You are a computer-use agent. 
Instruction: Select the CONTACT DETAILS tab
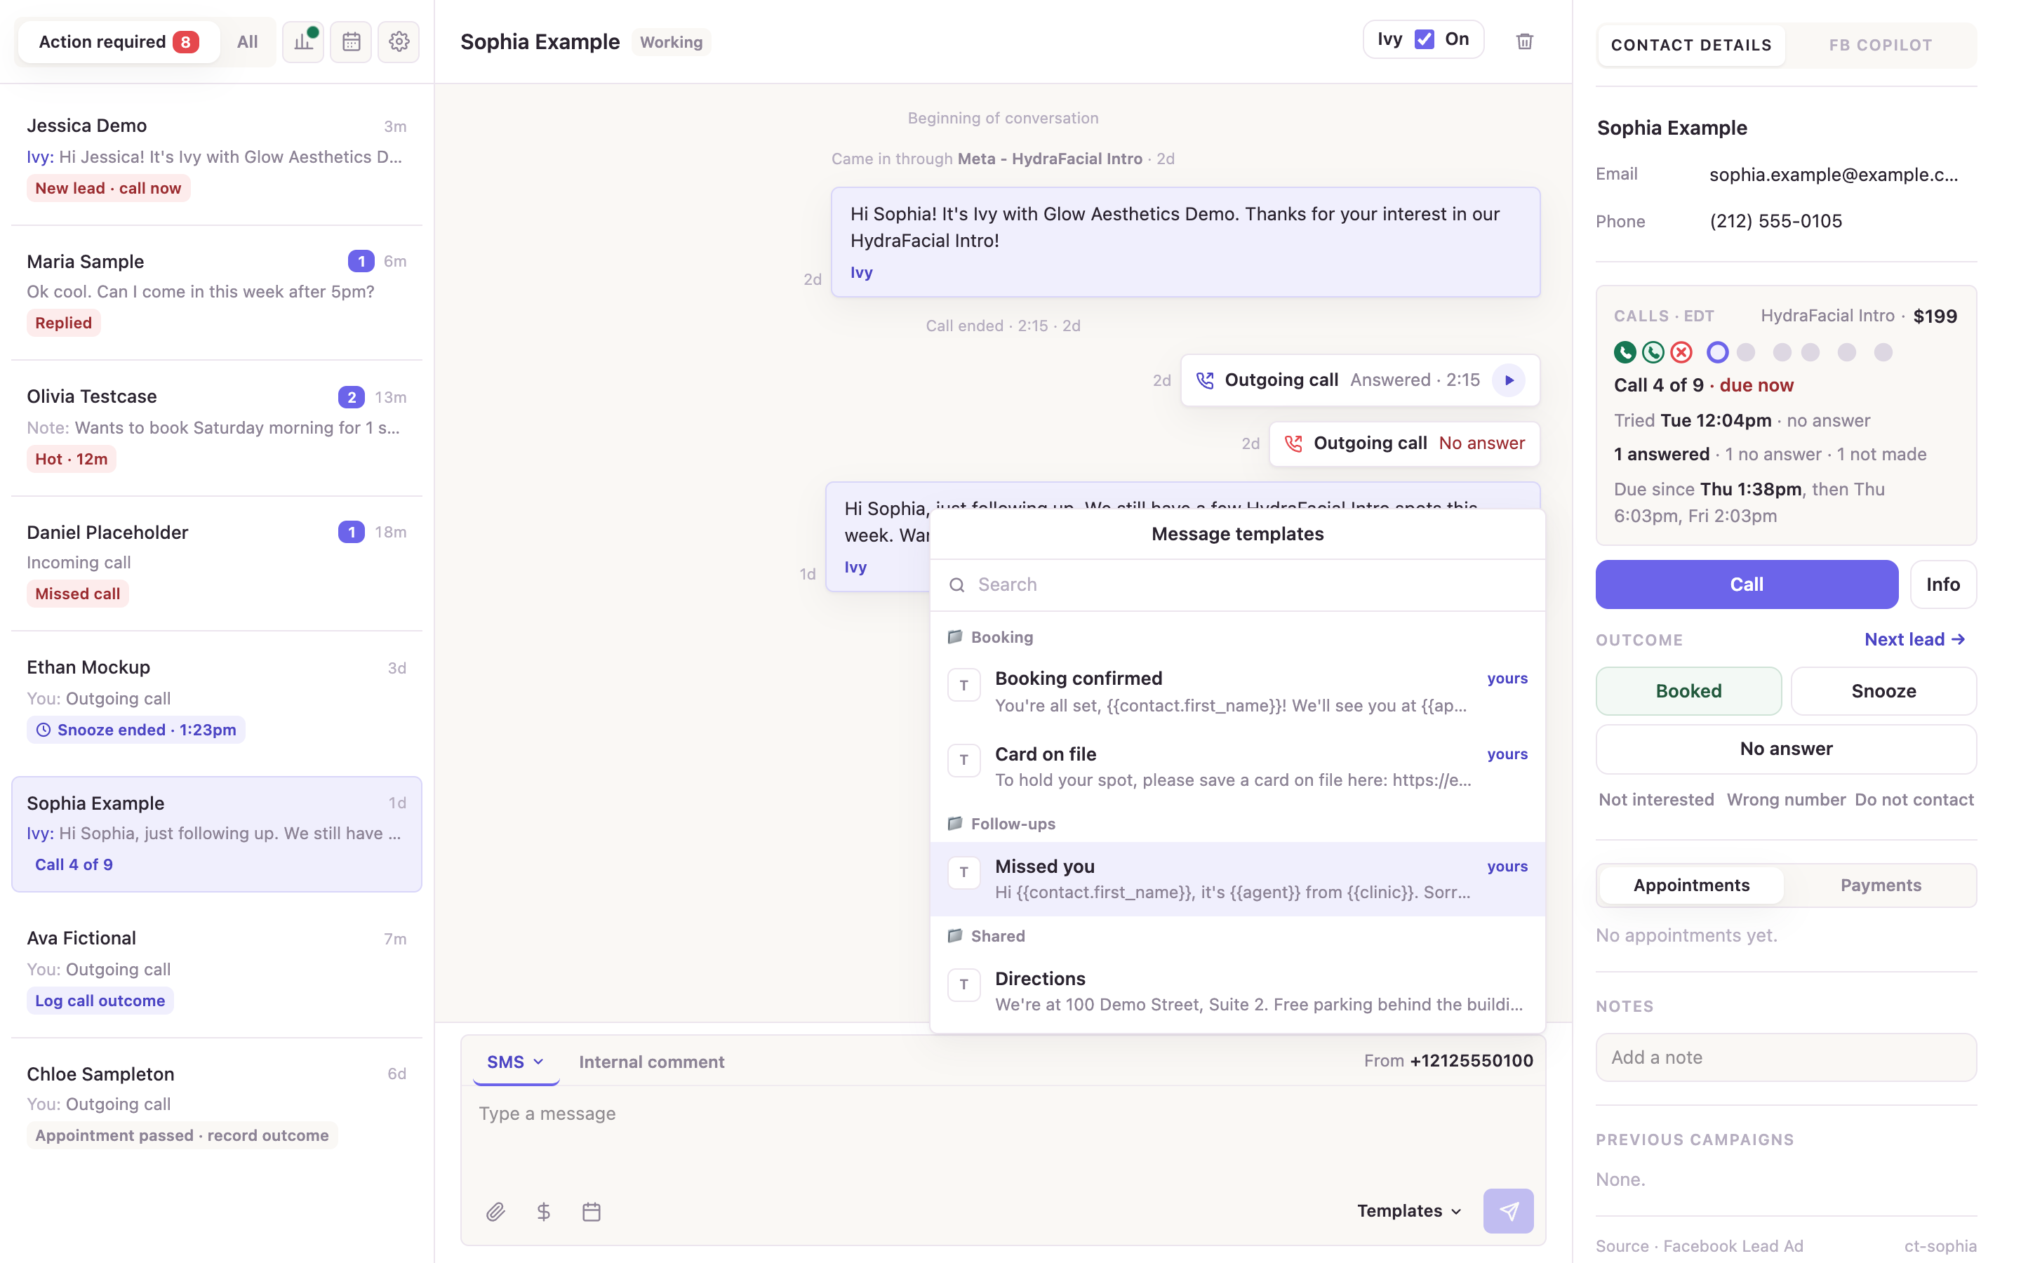coord(1691,45)
